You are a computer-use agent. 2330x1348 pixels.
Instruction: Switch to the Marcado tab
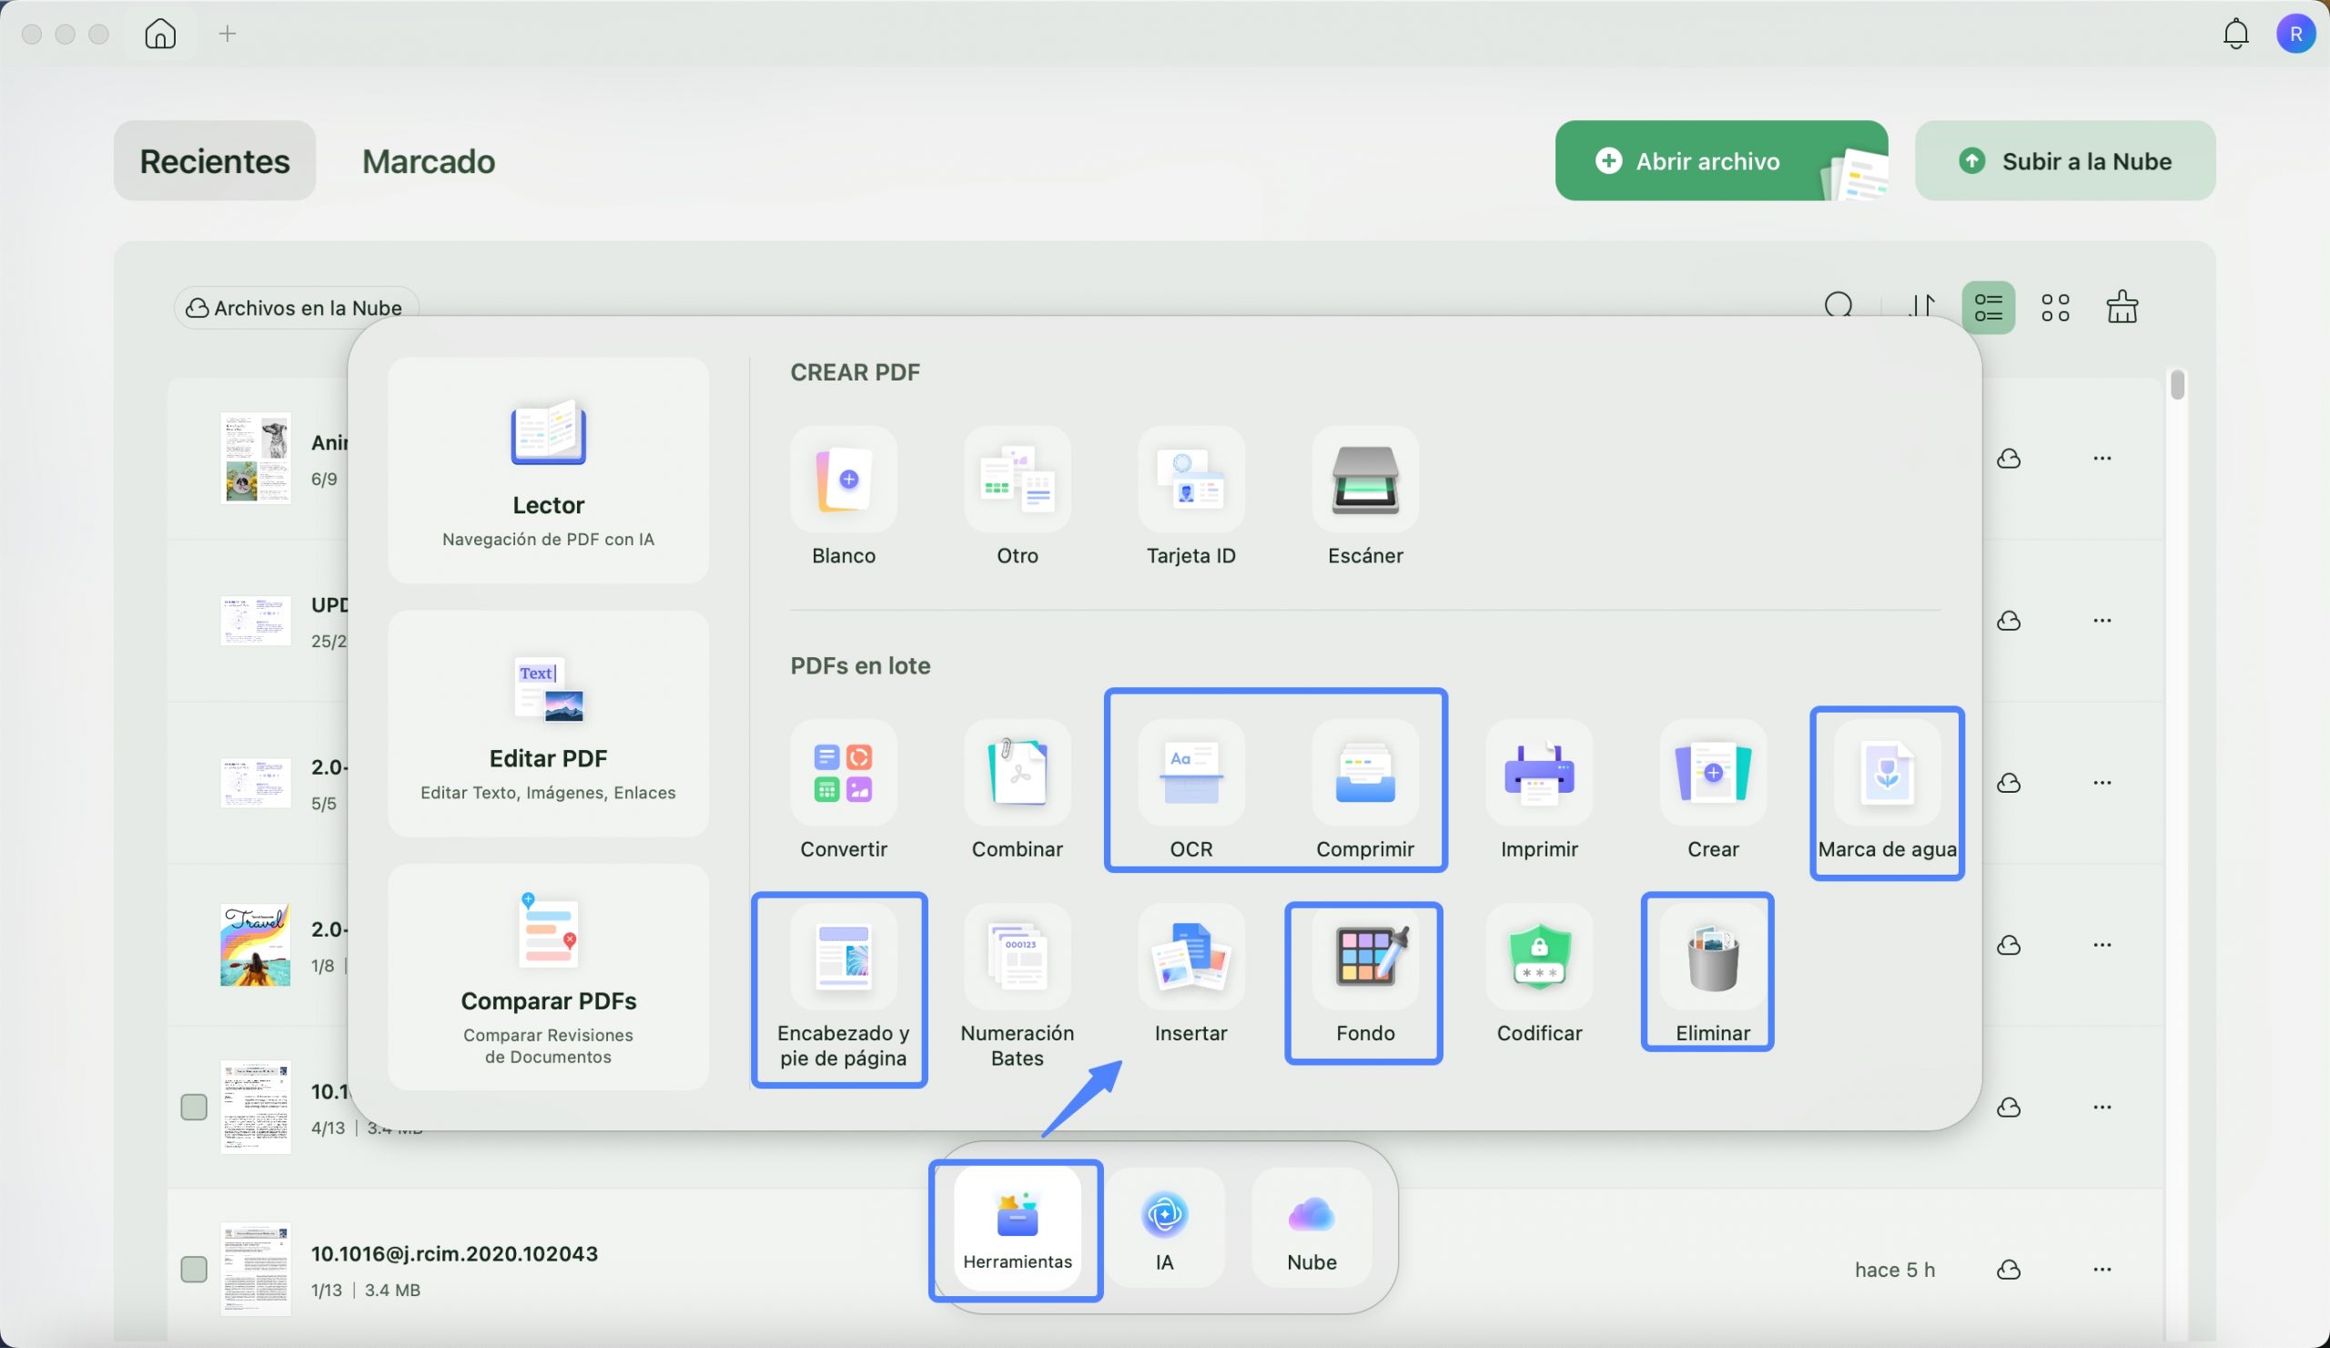tap(428, 161)
